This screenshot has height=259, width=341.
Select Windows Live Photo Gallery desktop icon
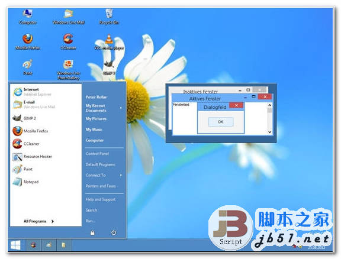pyautogui.click(x=68, y=70)
